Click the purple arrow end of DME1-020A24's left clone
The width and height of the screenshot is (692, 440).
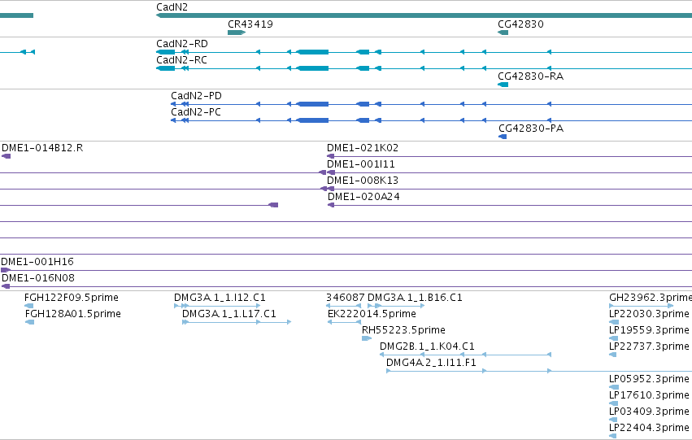tap(273, 205)
